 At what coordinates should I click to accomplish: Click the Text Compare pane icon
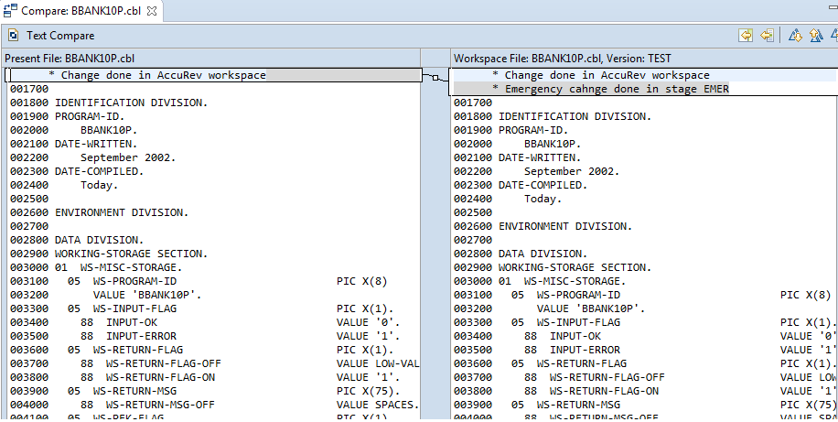click(x=13, y=36)
